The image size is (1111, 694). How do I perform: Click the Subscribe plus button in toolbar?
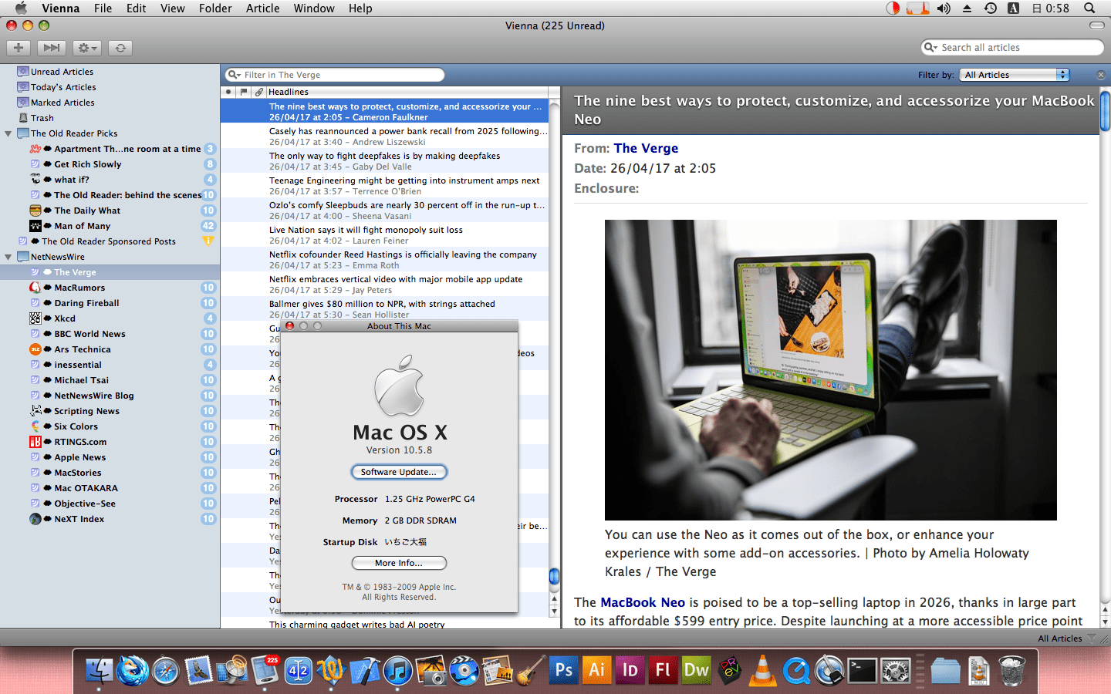coord(19,48)
